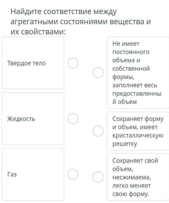Click the 'агрегатными состояниями вещества' heading line
The width and height of the screenshot is (169, 203).
point(81,22)
